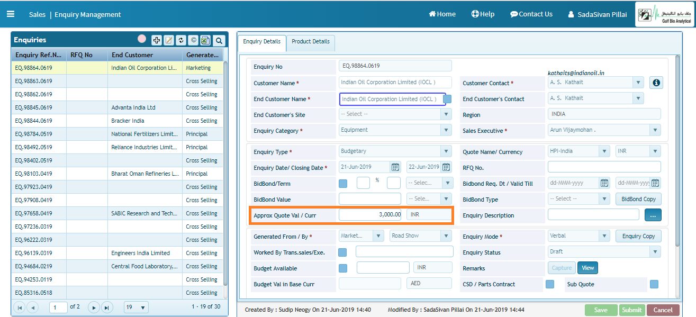Open the Generated From Marketing dropdown

click(x=378, y=236)
